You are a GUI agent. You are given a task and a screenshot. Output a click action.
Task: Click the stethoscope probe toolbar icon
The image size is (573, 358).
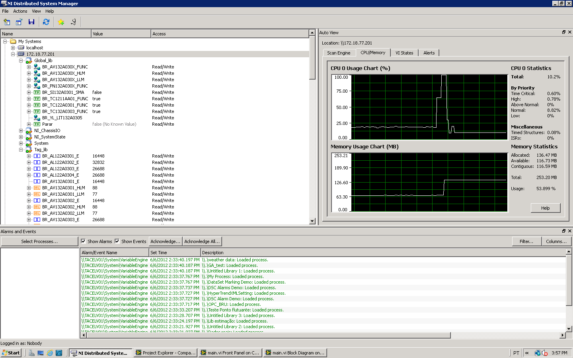[x=74, y=22]
